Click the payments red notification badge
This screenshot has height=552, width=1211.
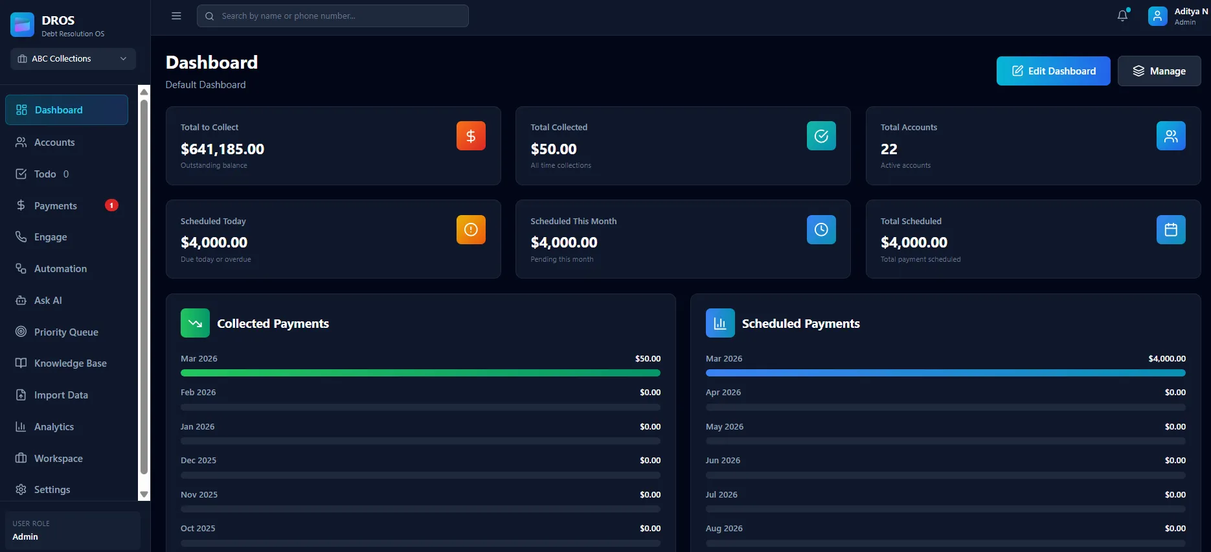(x=111, y=205)
